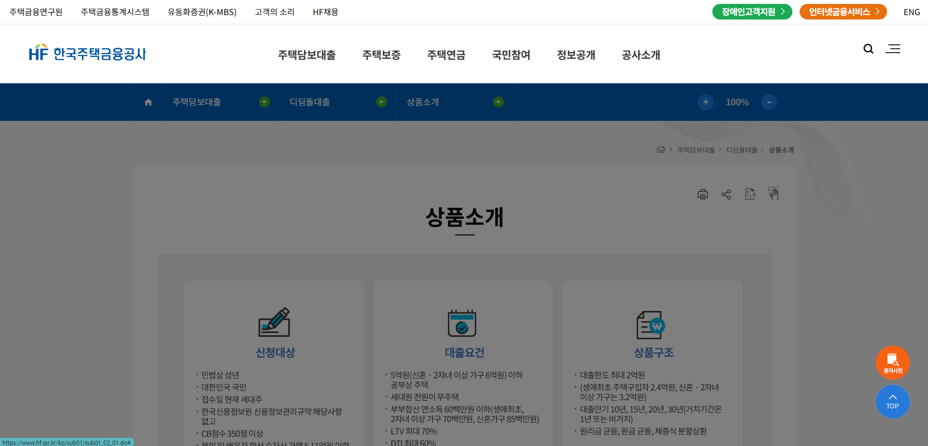Open the 공사소개 main menu

point(641,55)
